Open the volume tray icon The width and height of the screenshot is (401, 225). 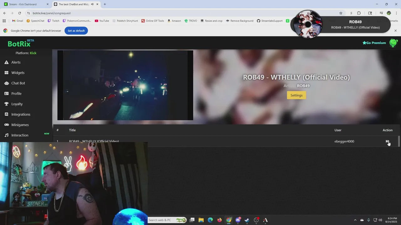click(380, 220)
